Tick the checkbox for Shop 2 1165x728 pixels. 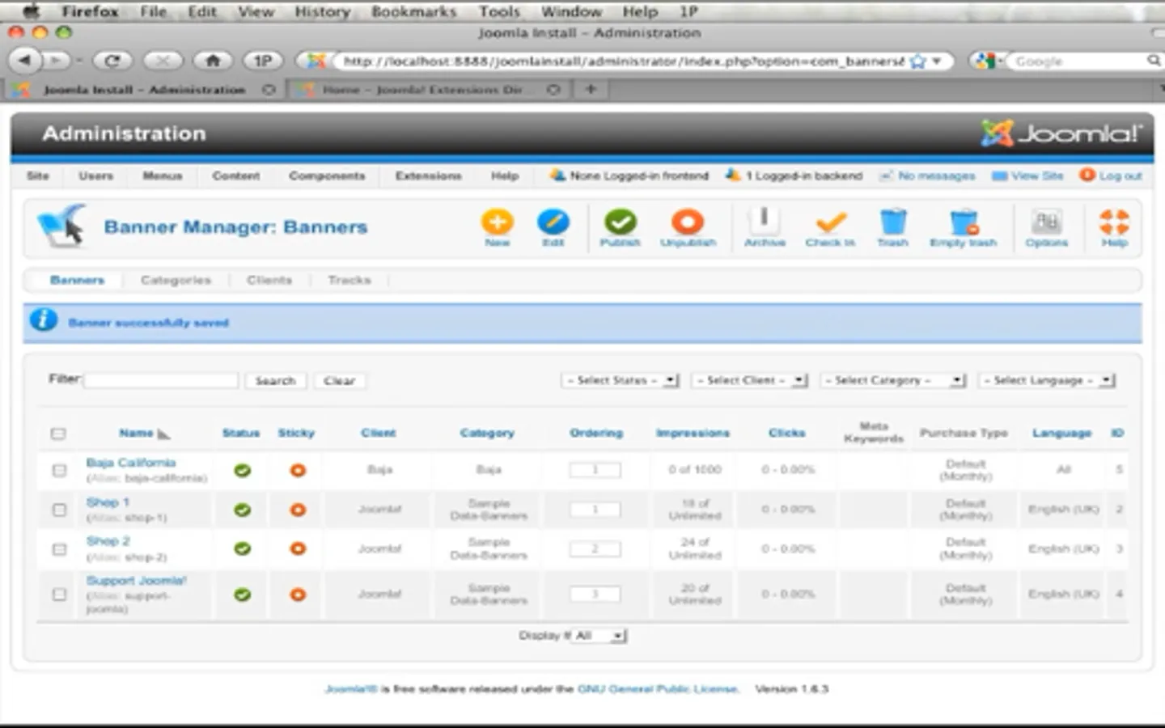(59, 549)
